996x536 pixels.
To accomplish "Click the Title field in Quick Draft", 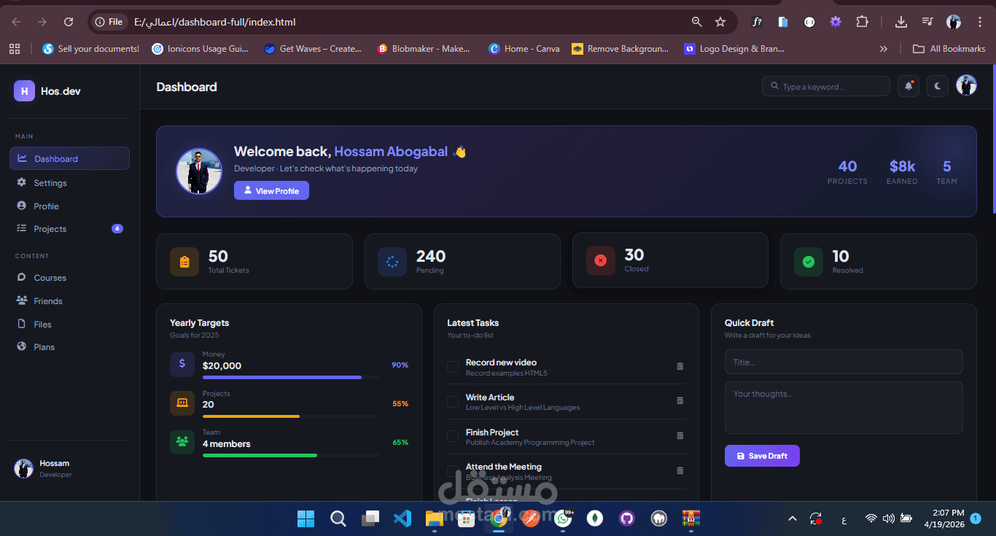I will pos(844,362).
